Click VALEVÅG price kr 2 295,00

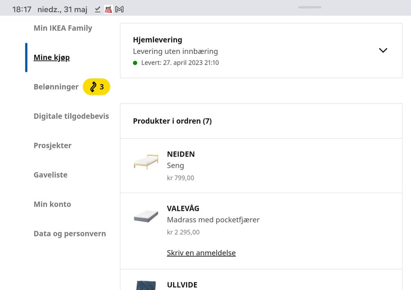[183, 232]
